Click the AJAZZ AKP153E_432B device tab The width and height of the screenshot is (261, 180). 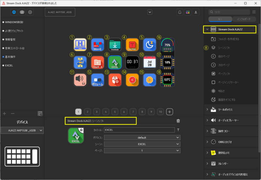click(x=60, y=12)
